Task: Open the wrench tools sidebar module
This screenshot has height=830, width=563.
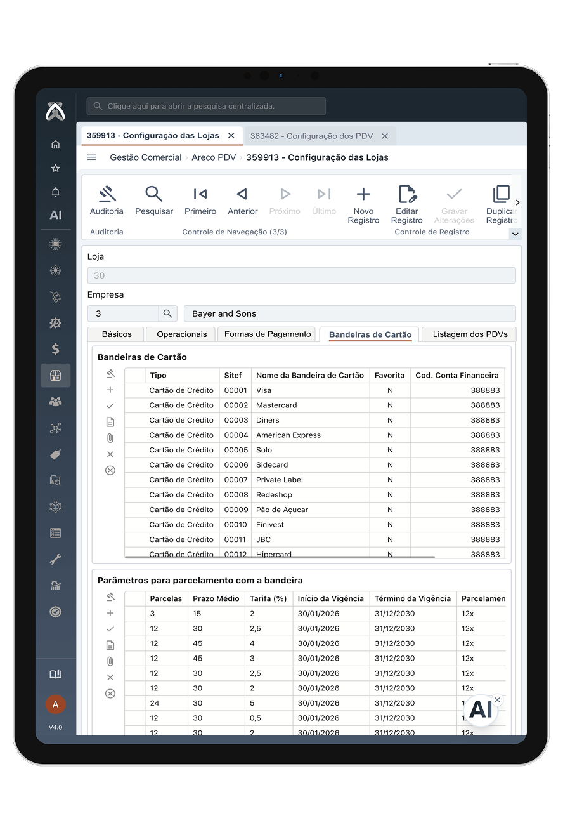Action: pyautogui.click(x=55, y=559)
